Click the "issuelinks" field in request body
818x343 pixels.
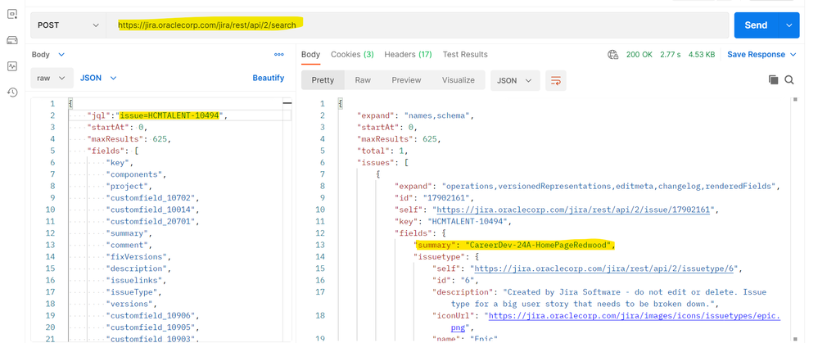pos(136,280)
